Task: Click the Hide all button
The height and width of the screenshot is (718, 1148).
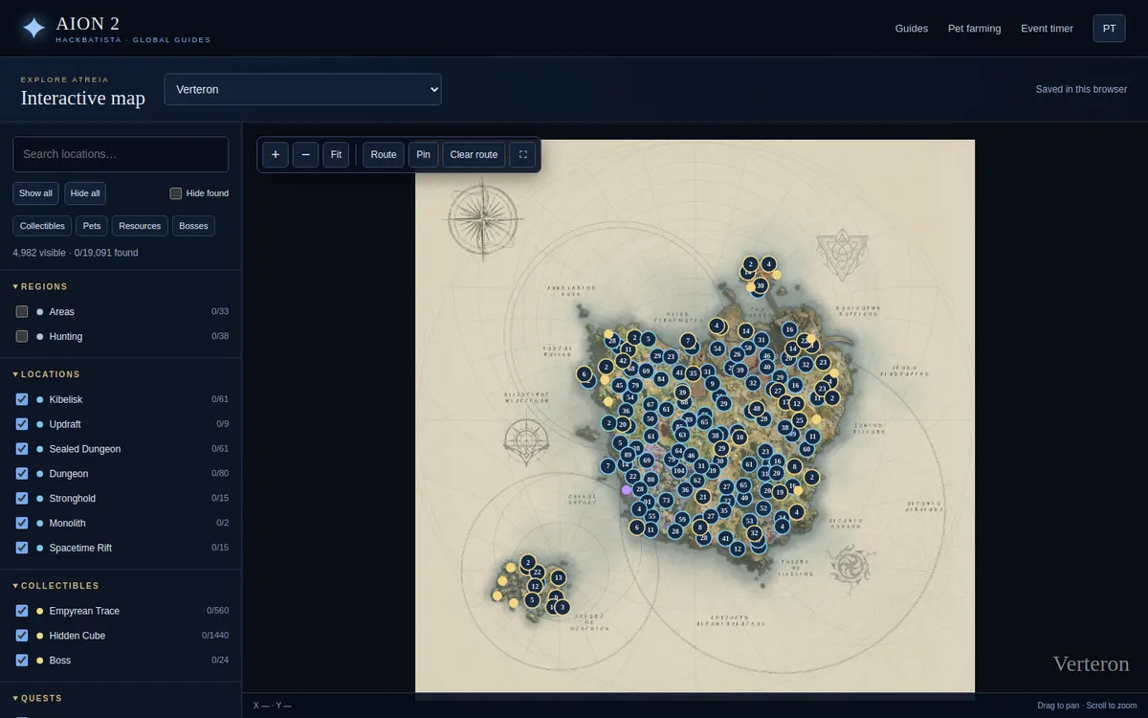Action: (85, 193)
